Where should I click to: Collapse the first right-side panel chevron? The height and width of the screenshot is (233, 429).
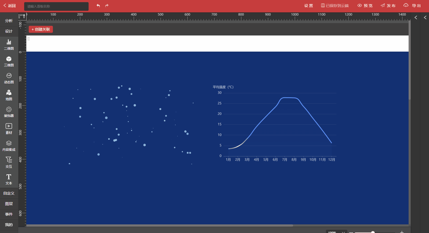point(416,17)
